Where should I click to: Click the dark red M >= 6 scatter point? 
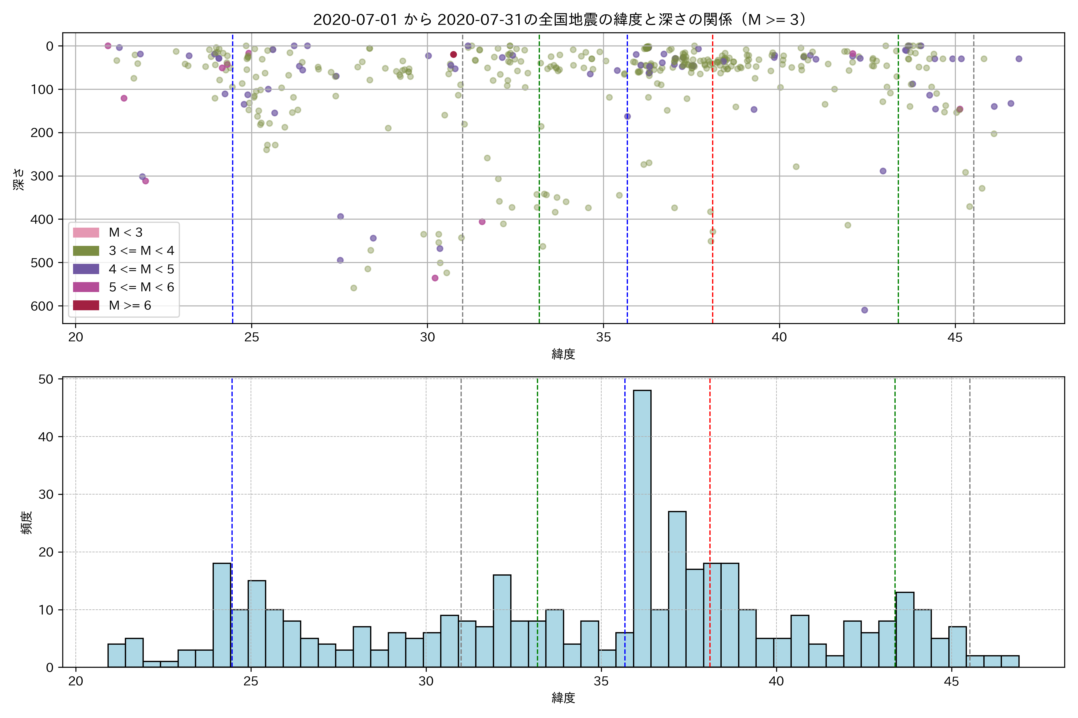pos(453,54)
